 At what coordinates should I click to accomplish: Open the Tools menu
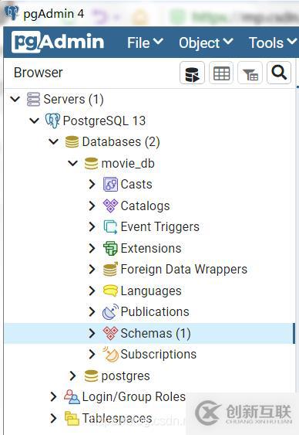(x=273, y=42)
